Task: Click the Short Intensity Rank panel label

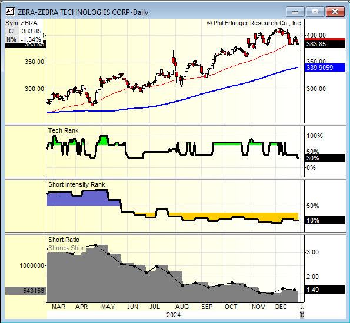Action: point(76,184)
